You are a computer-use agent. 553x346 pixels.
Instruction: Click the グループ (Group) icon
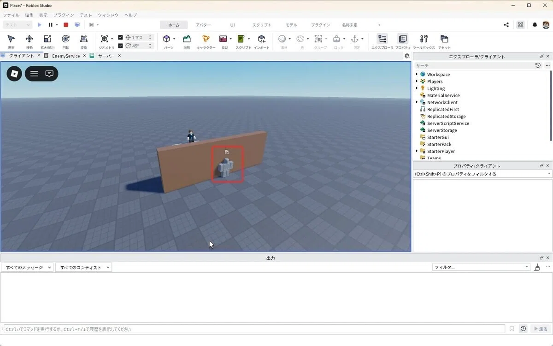point(318,39)
